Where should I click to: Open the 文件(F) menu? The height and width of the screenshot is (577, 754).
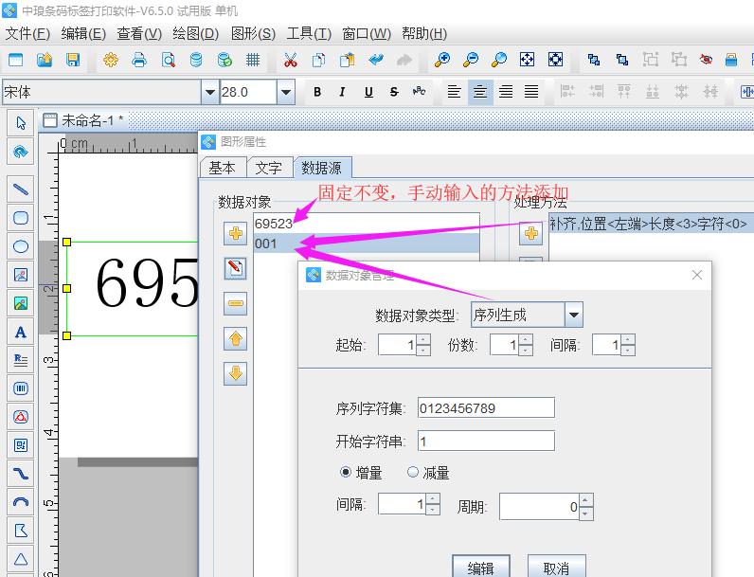(27, 34)
